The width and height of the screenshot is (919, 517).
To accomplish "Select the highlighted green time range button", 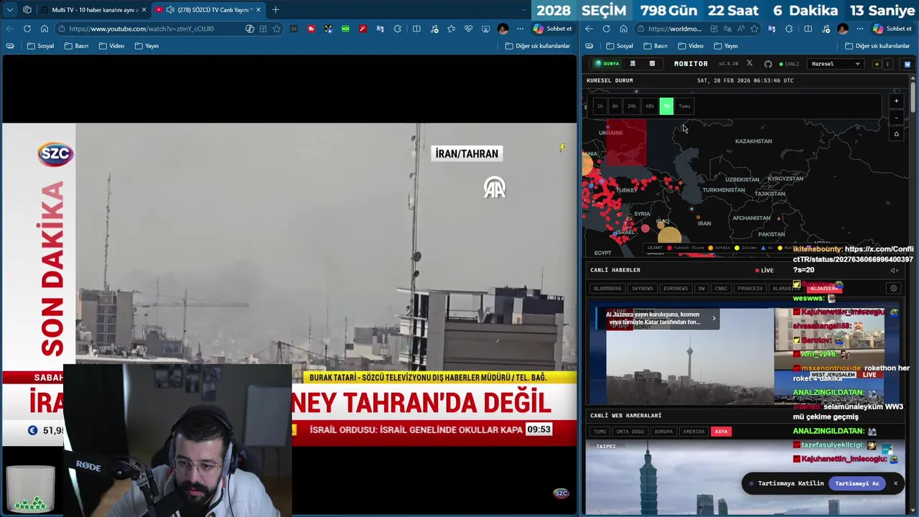I will 666,106.
